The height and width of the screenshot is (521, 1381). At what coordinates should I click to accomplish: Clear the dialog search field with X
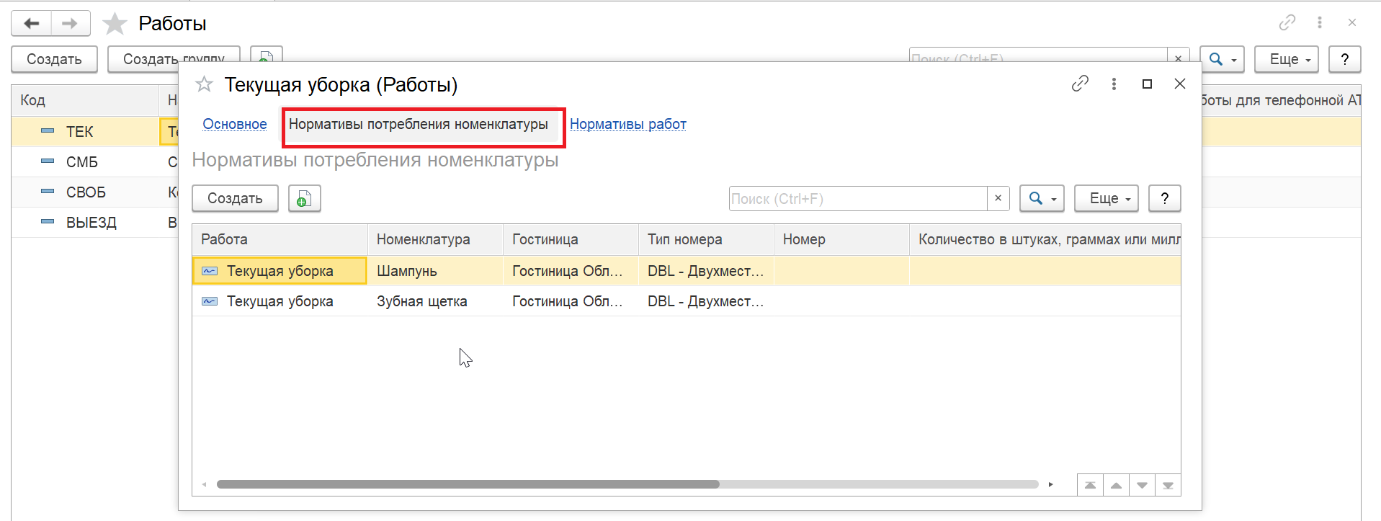point(998,198)
